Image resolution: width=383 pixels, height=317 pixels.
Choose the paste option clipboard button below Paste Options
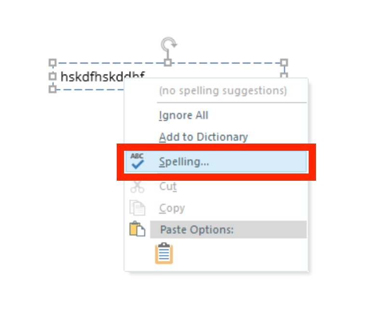click(164, 253)
